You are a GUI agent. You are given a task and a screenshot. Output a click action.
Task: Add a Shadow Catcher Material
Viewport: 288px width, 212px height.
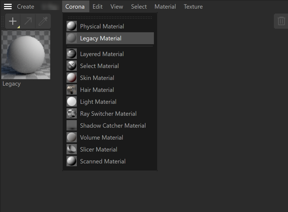[110, 126]
